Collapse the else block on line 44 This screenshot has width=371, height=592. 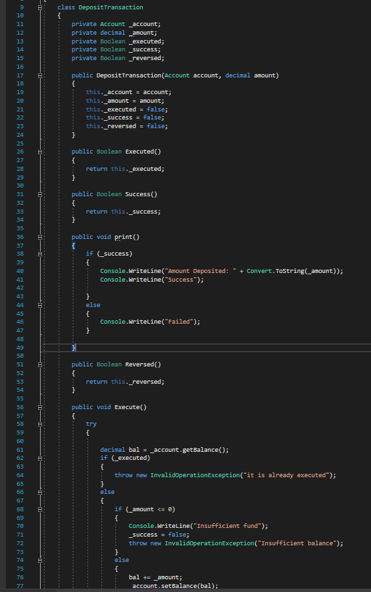pos(40,305)
